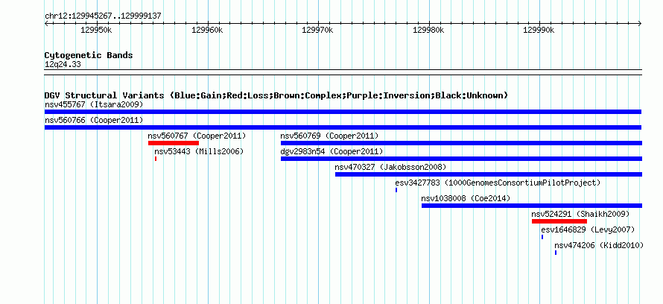Click the DGV Structural Variants track title

(x=276, y=95)
